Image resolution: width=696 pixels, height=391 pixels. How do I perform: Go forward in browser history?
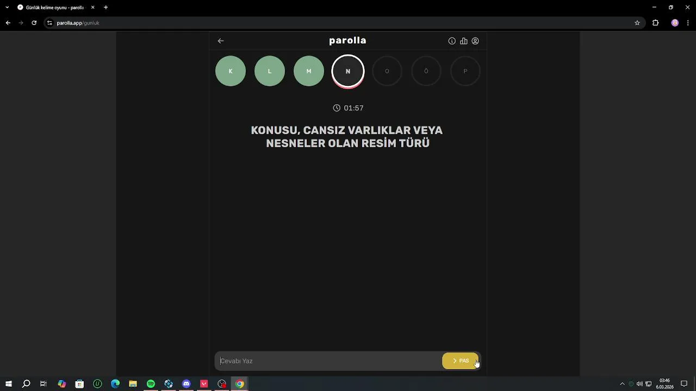(x=21, y=23)
